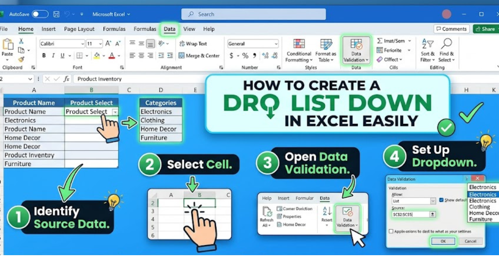Open the font size 11 dropdown
This screenshot has width=499, height=261.
[100, 44]
